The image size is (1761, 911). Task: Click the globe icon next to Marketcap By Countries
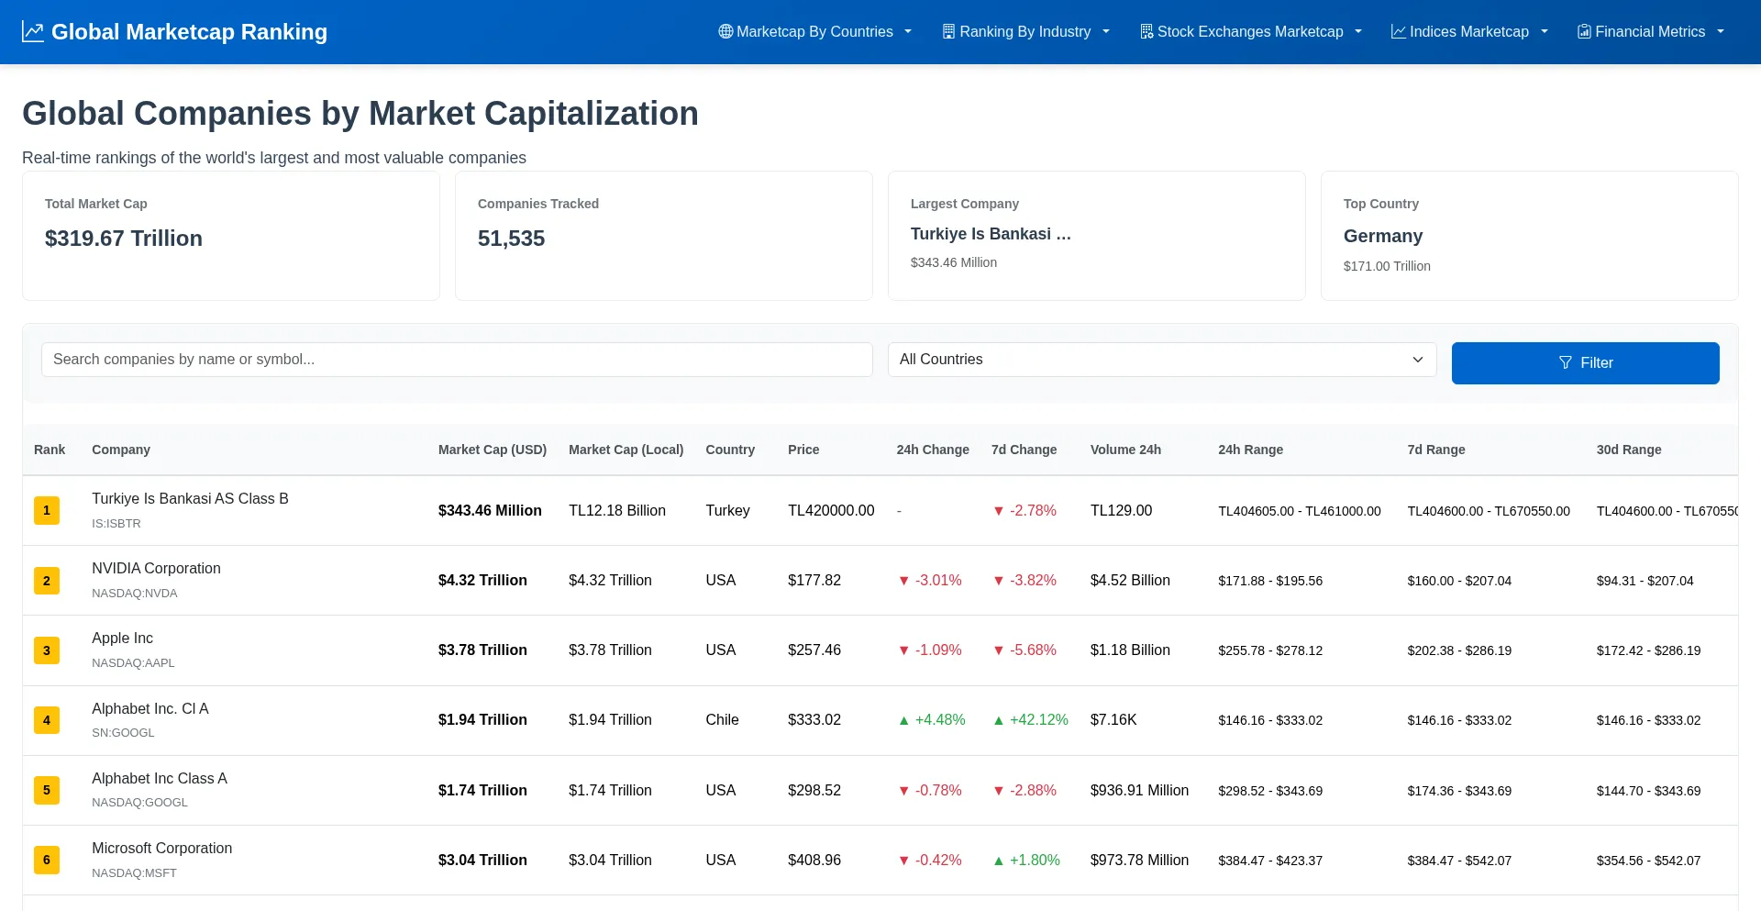click(725, 31)
